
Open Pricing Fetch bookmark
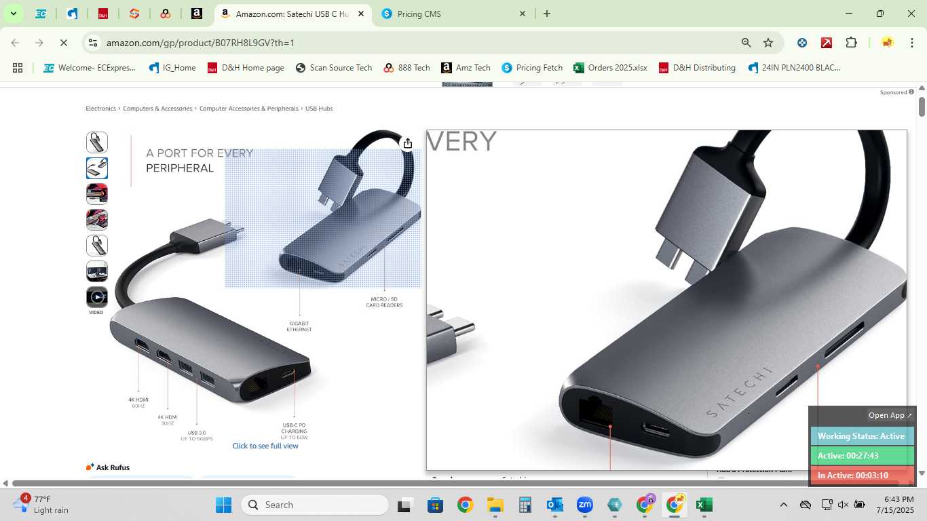coord(532,68)
